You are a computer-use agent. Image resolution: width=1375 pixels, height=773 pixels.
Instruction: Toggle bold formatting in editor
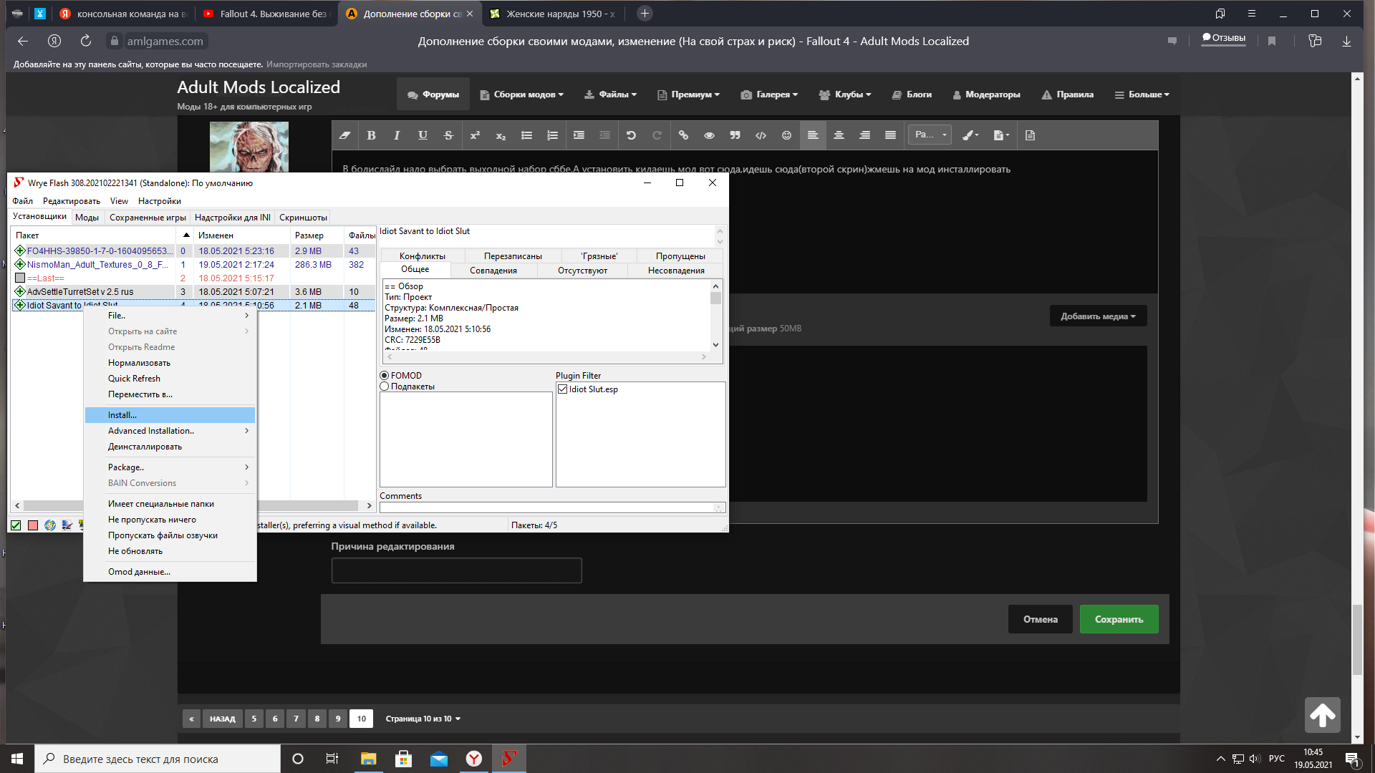[371, 135]
